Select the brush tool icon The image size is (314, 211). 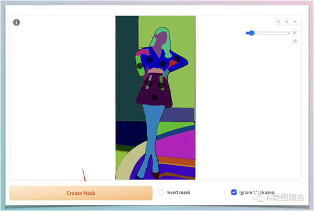click(x=295, y=33)
